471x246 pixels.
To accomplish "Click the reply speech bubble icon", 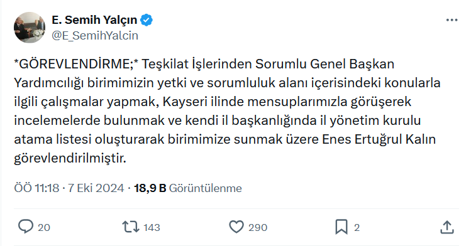I will 26,227.
